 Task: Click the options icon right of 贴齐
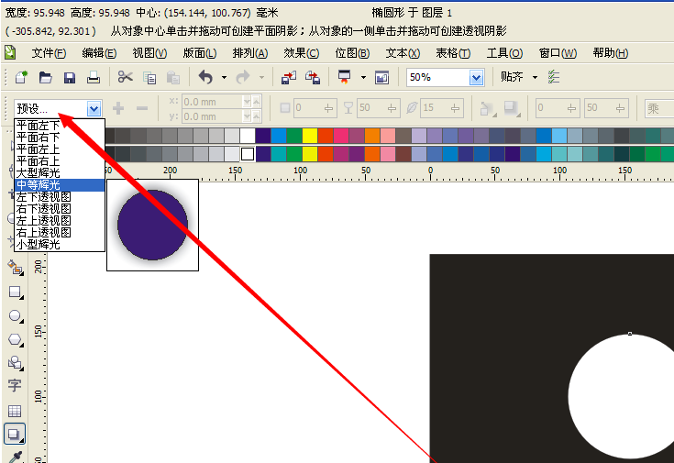554,77
